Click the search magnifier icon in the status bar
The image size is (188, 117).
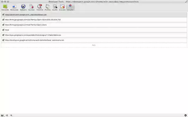11,116
